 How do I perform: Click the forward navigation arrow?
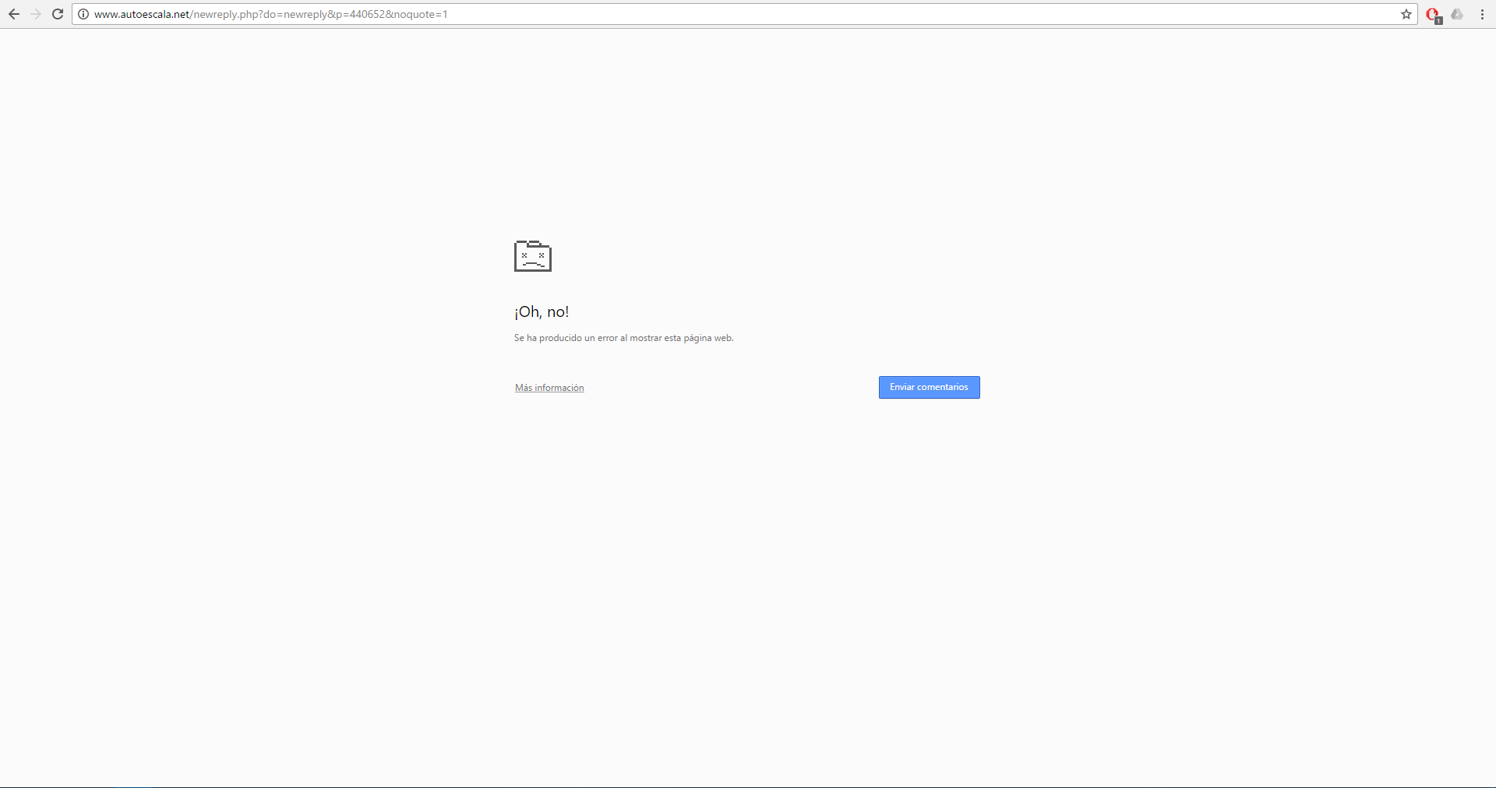[36, 14]
